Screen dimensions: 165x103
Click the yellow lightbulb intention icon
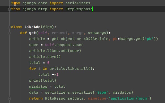[15, 4]
